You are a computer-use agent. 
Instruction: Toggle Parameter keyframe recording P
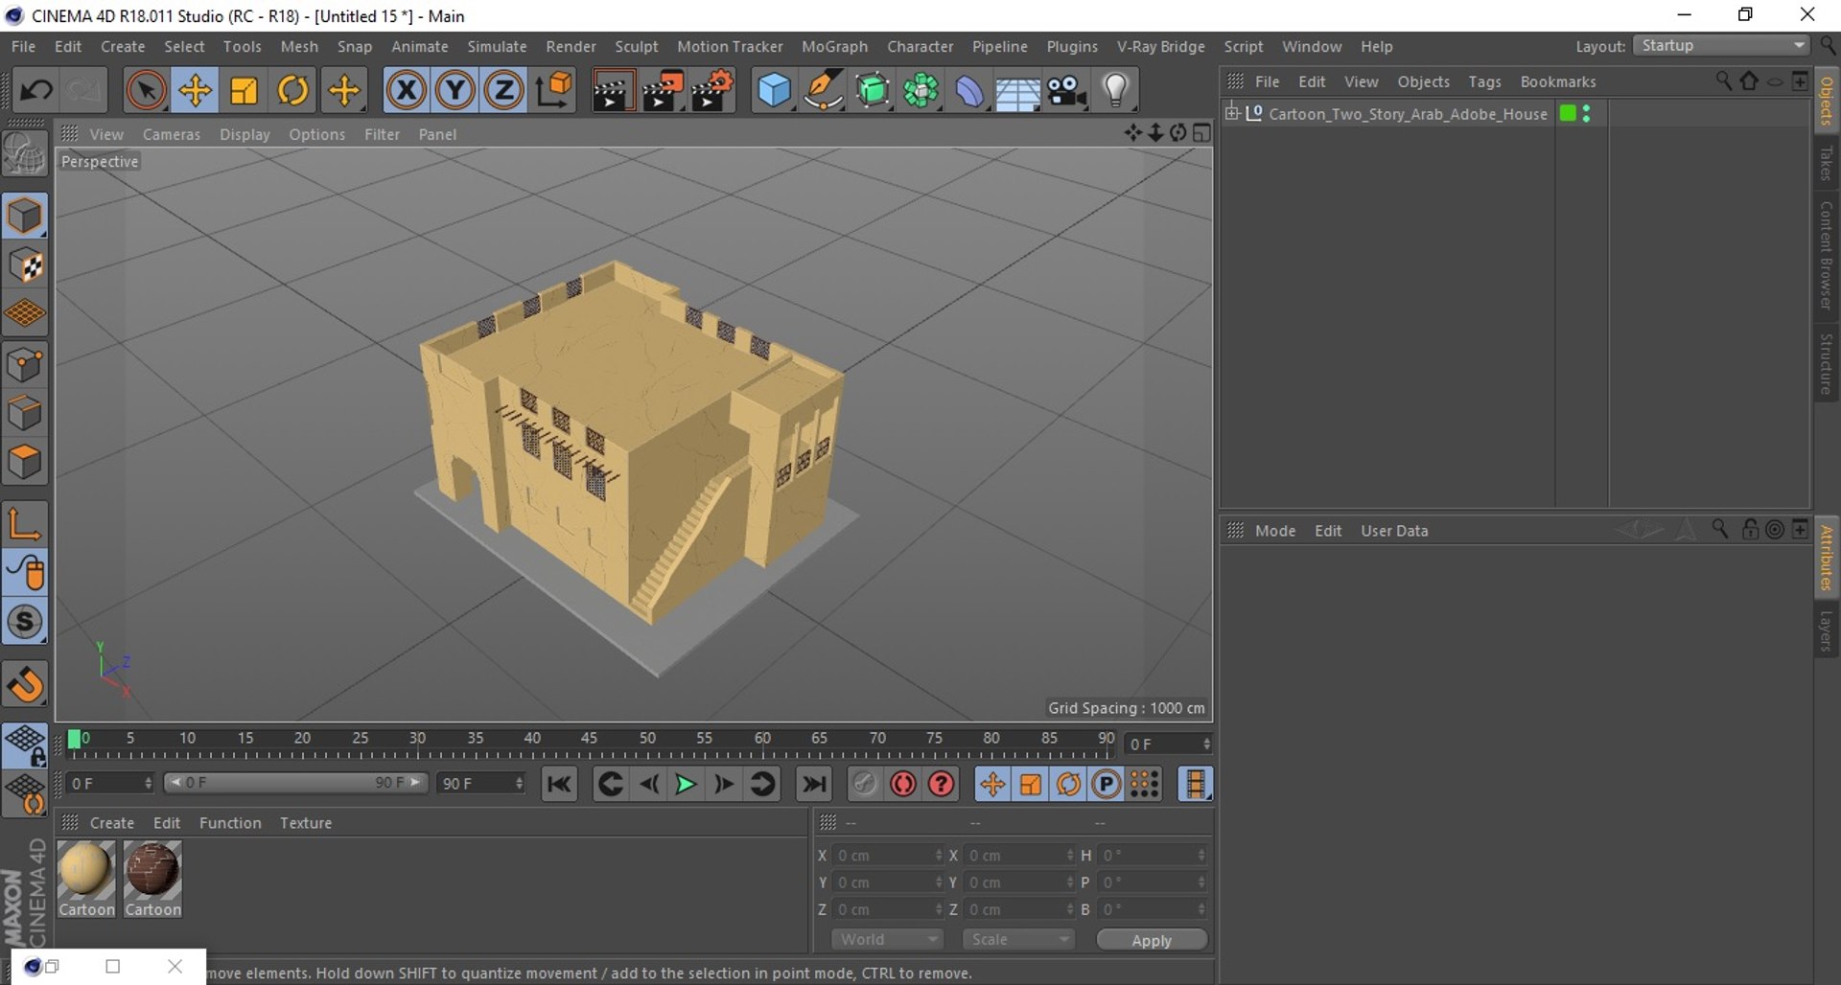point(1106,785)
